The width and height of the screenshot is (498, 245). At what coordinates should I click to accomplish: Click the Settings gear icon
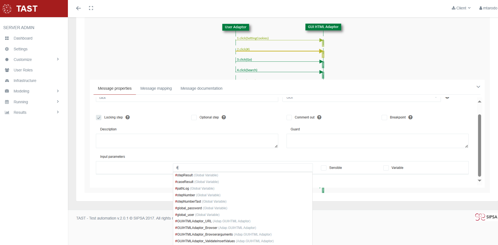[x=7, y=49]
